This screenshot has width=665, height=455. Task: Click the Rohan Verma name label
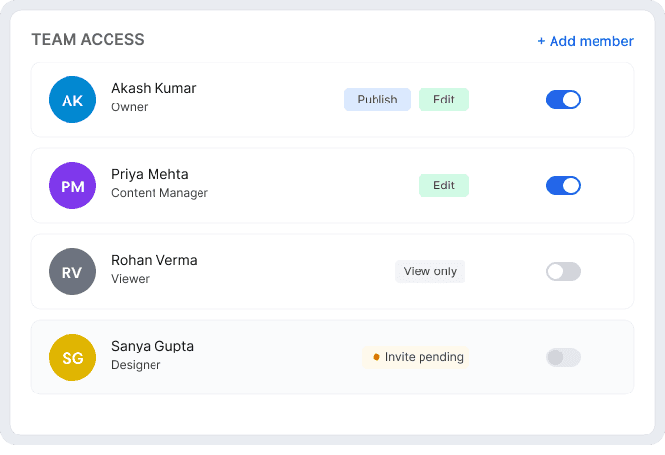pos(155,260)
